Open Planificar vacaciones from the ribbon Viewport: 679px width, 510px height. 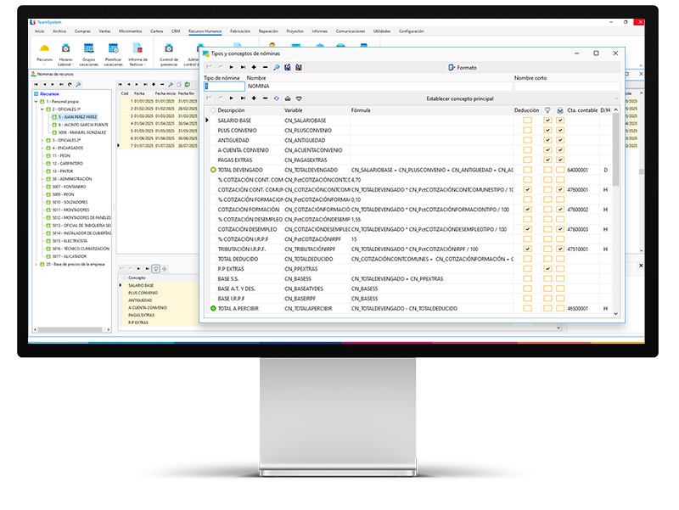click(112, 52)
